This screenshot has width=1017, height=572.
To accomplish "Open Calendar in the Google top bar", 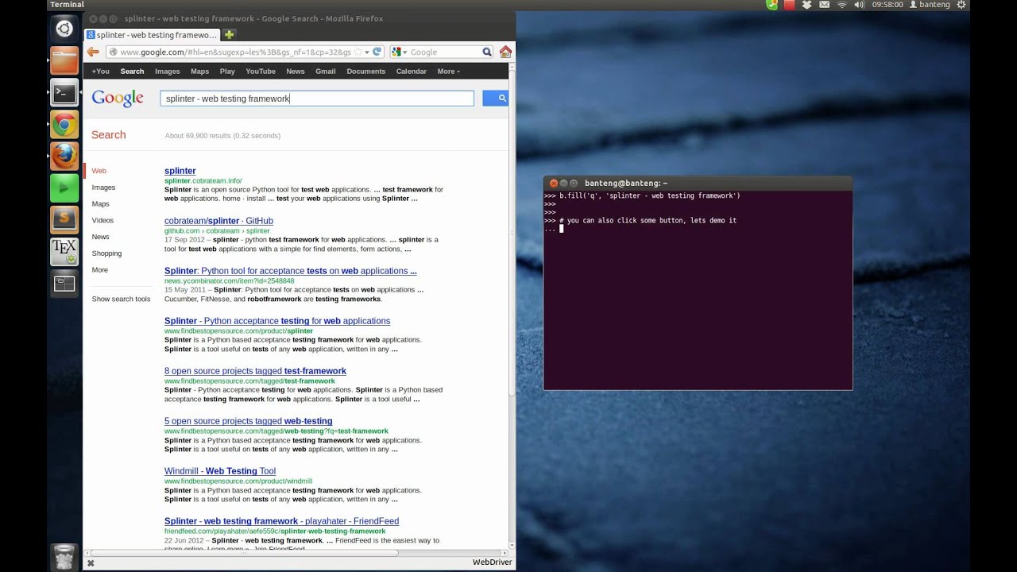I will tap(411, 71).
